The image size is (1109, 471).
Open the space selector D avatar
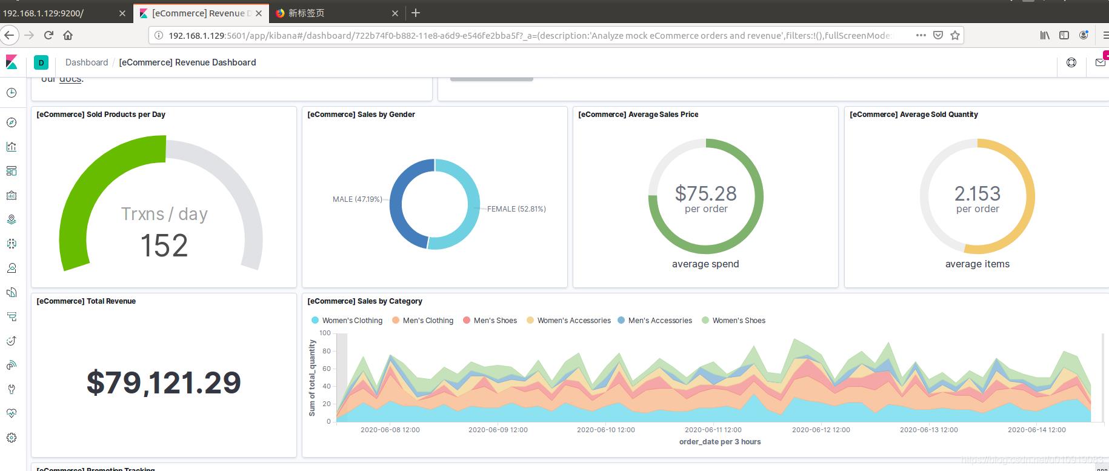(x=41, y=62)
